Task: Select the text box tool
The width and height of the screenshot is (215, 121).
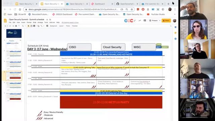Action: tap(31, 26)
